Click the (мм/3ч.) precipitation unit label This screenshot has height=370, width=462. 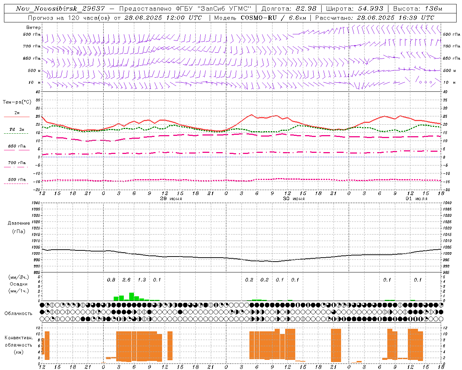pyautogui.click(x=18, y=277)
